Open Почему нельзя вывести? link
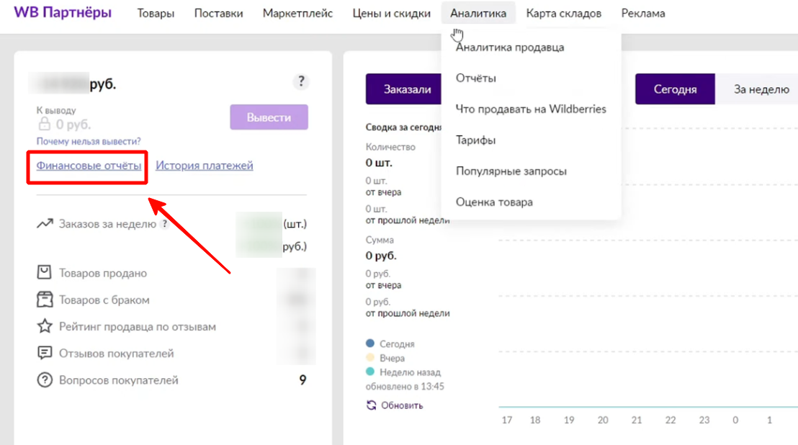This screenshot has height=445, width=798. pos(89,141)
